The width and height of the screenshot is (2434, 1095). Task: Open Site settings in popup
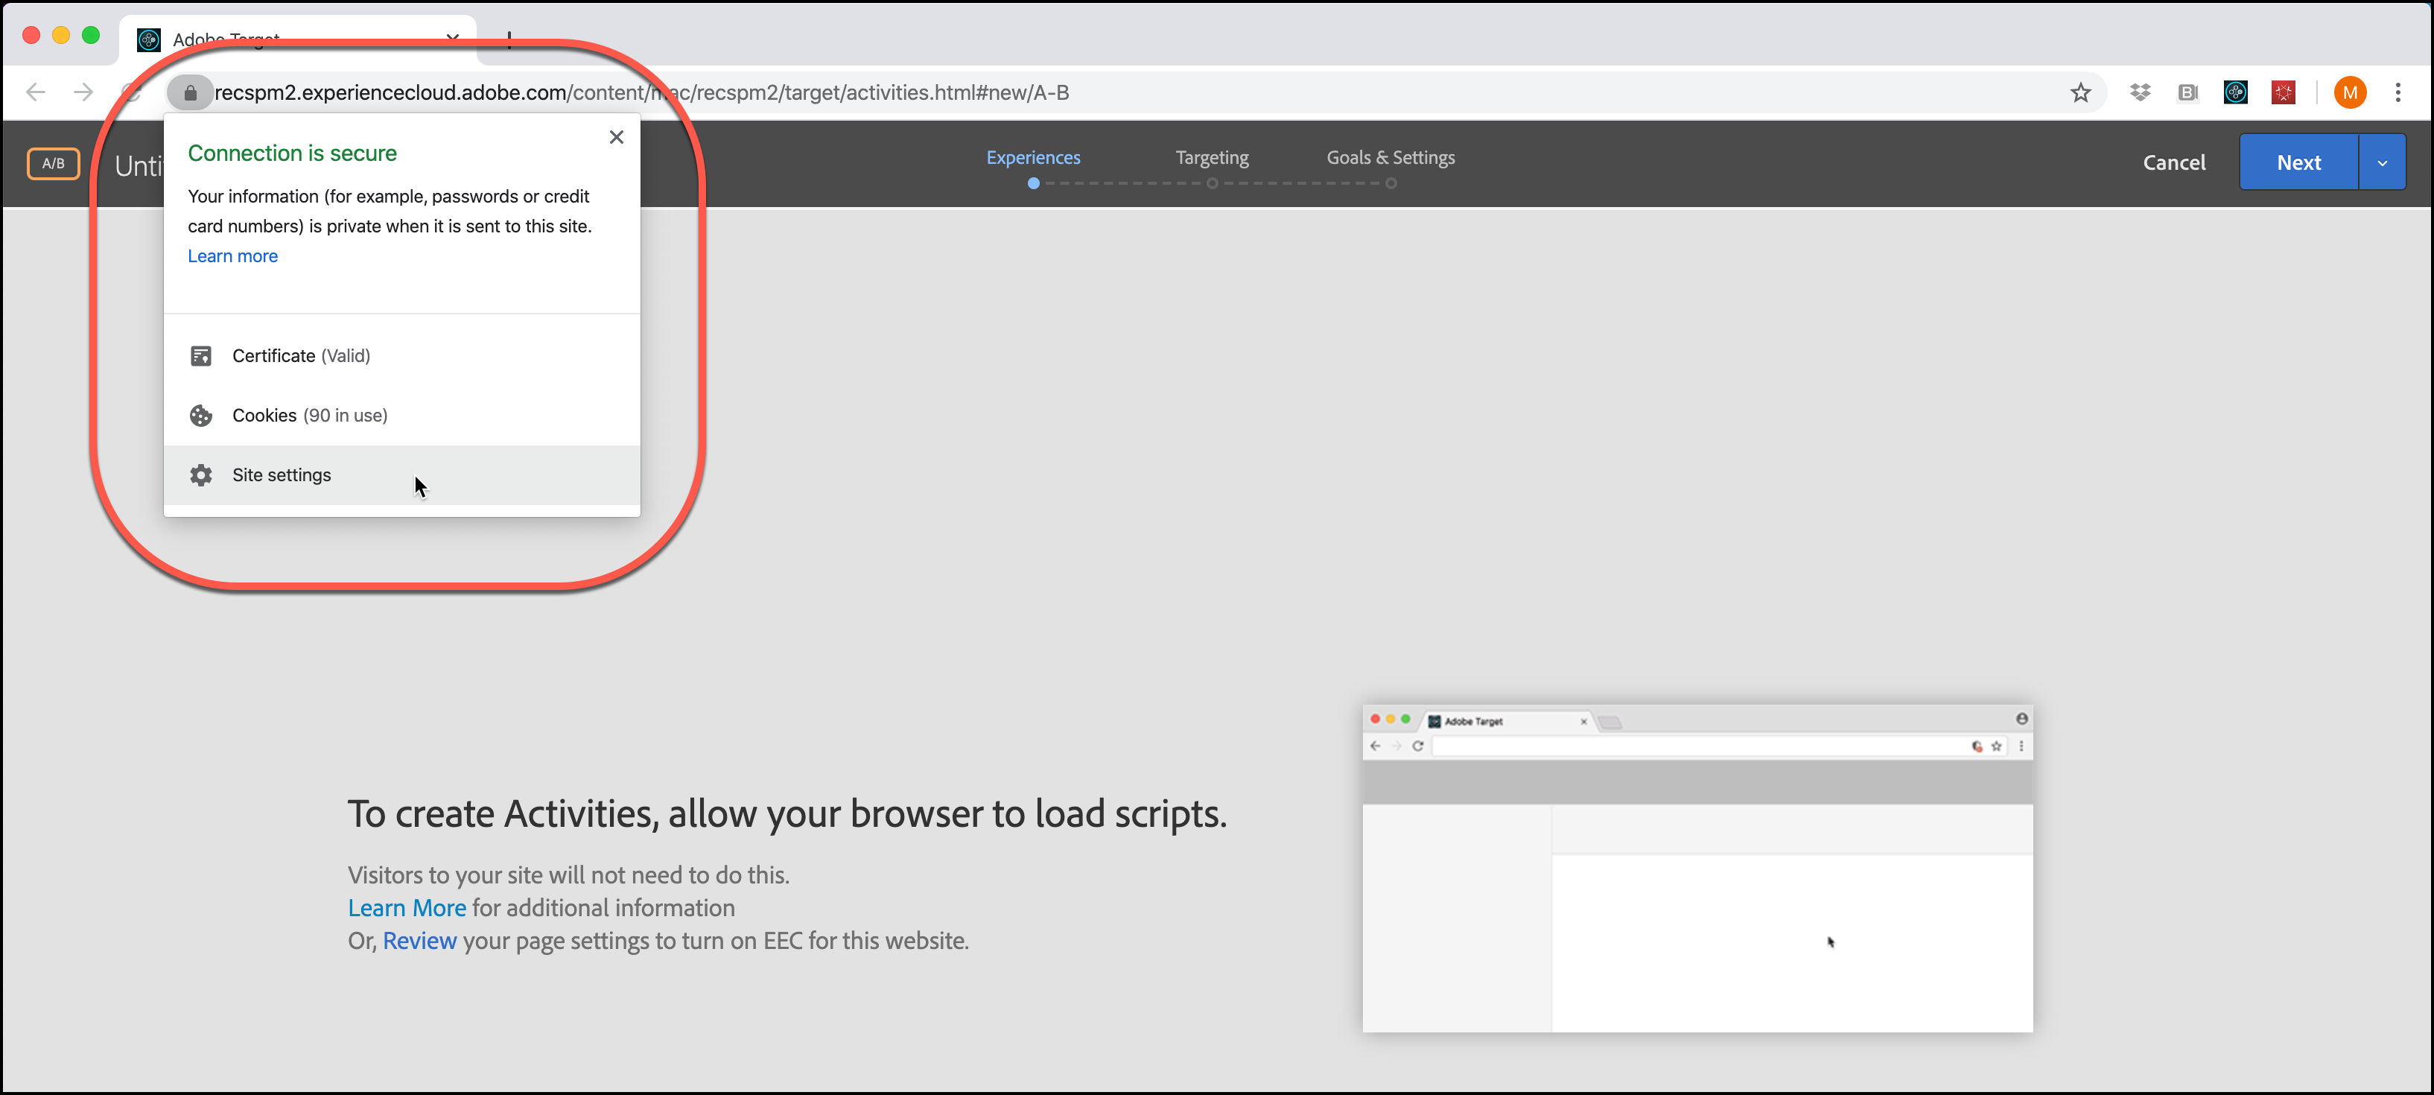tap(282, 475)
